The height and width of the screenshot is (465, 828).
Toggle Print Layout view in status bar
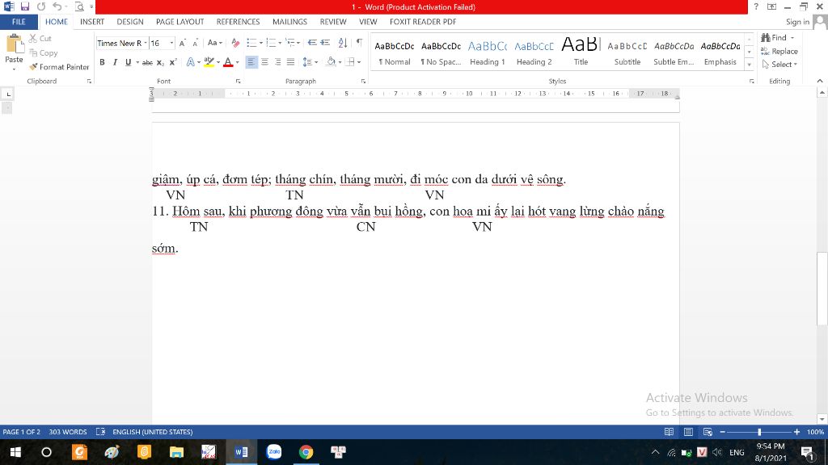click(688, 432)
